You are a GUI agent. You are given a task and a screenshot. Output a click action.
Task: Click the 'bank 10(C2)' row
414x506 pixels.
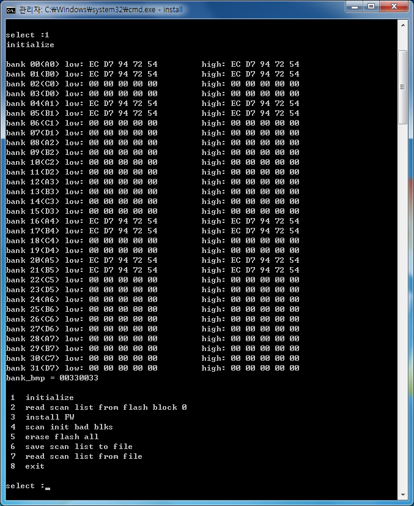(152, 162)
